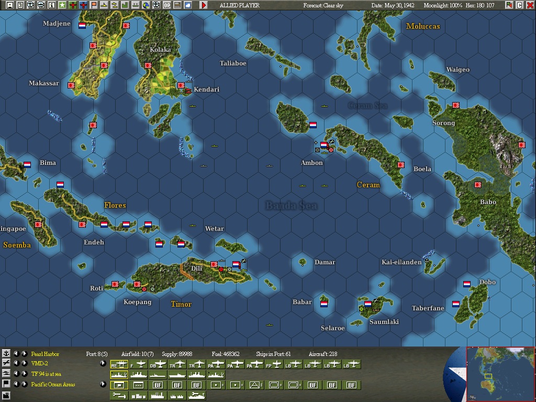
Task: Open the OP operations report icon
Action: pyautogui.click(x=167, y=5)
